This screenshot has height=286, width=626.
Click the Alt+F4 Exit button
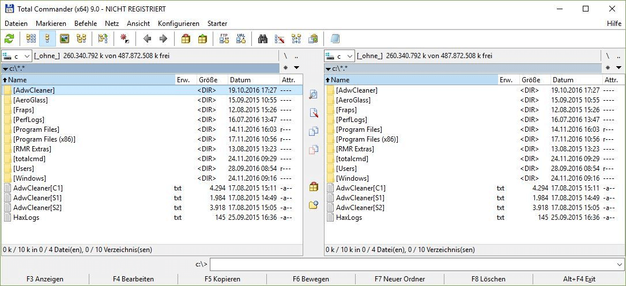point(579,279)
